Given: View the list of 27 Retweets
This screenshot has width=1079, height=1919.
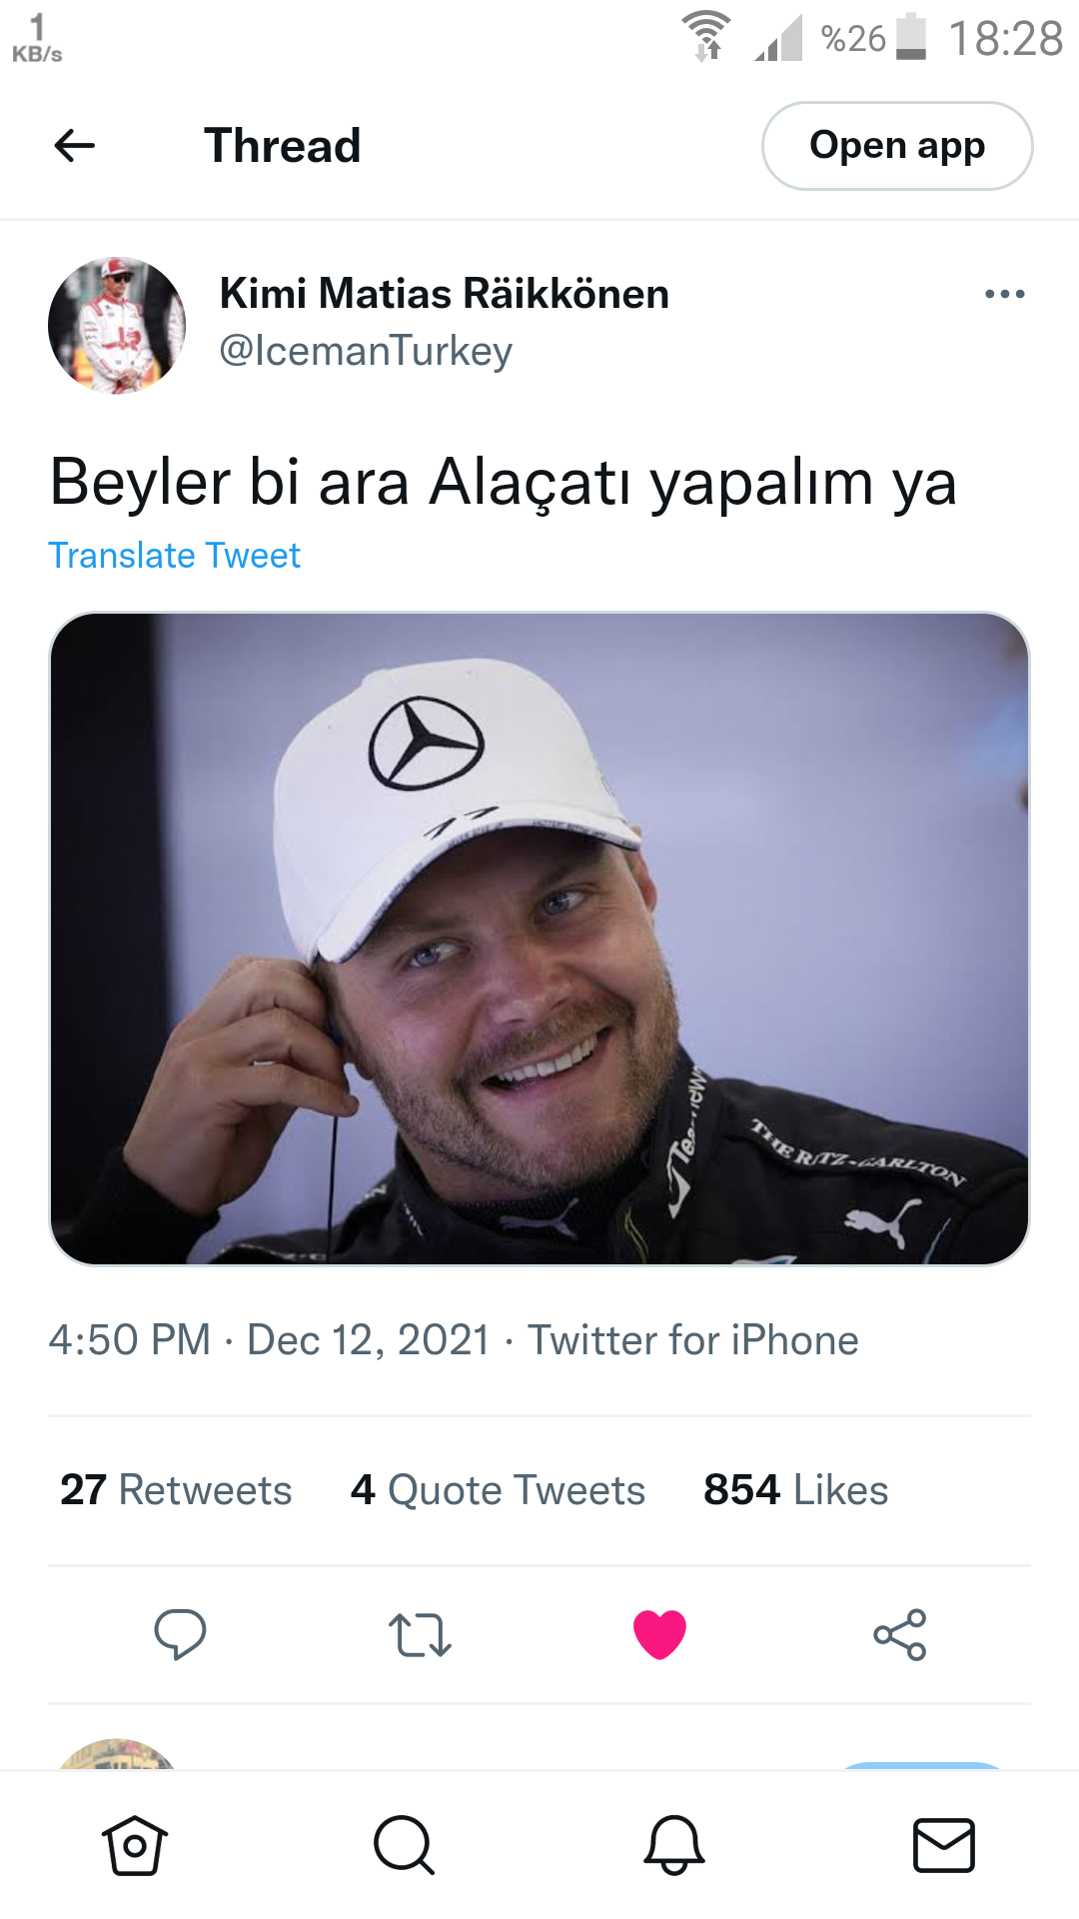Looking at the screenshot, I should pos(176,1490).
